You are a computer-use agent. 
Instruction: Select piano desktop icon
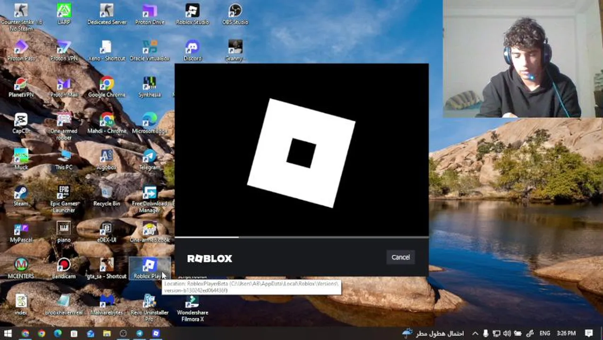point(64,232)
